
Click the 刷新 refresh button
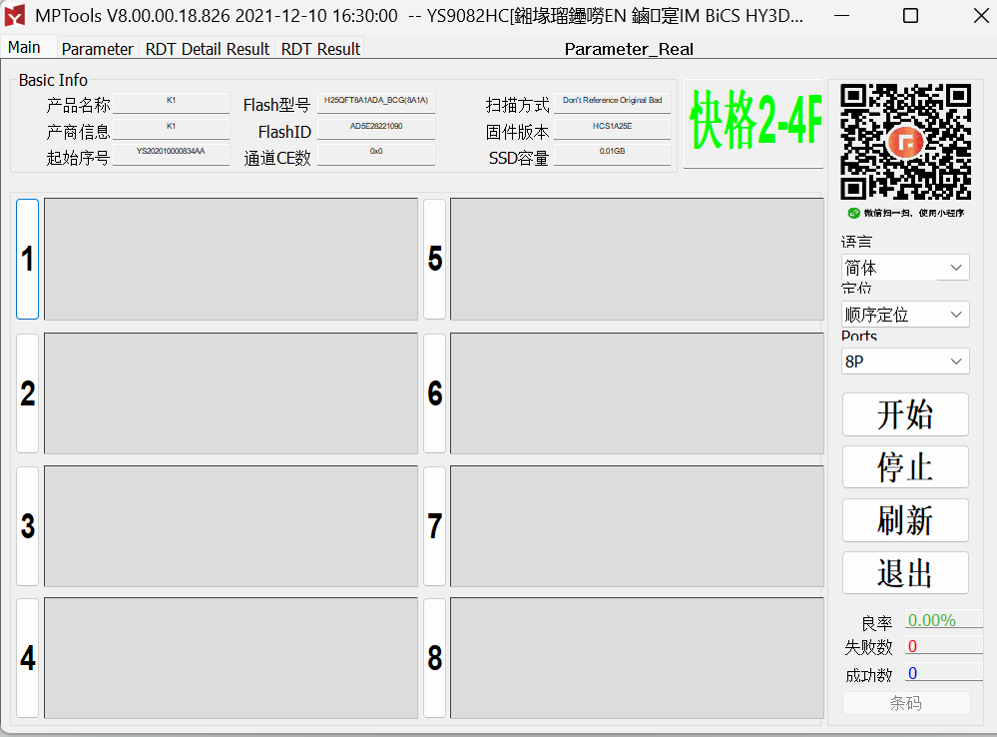904,519
